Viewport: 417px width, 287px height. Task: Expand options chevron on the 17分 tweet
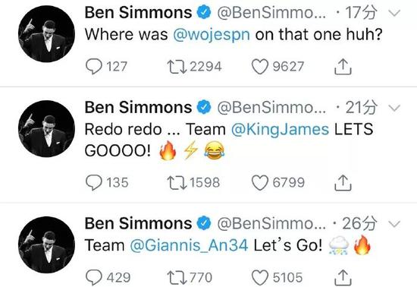pyautogui.click(x=394, y=13)
